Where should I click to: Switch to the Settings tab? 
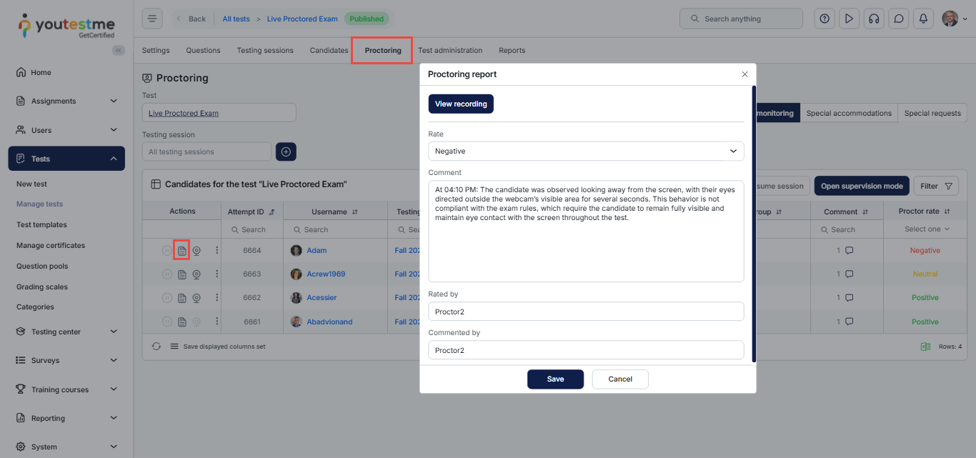tap(156, 51)
